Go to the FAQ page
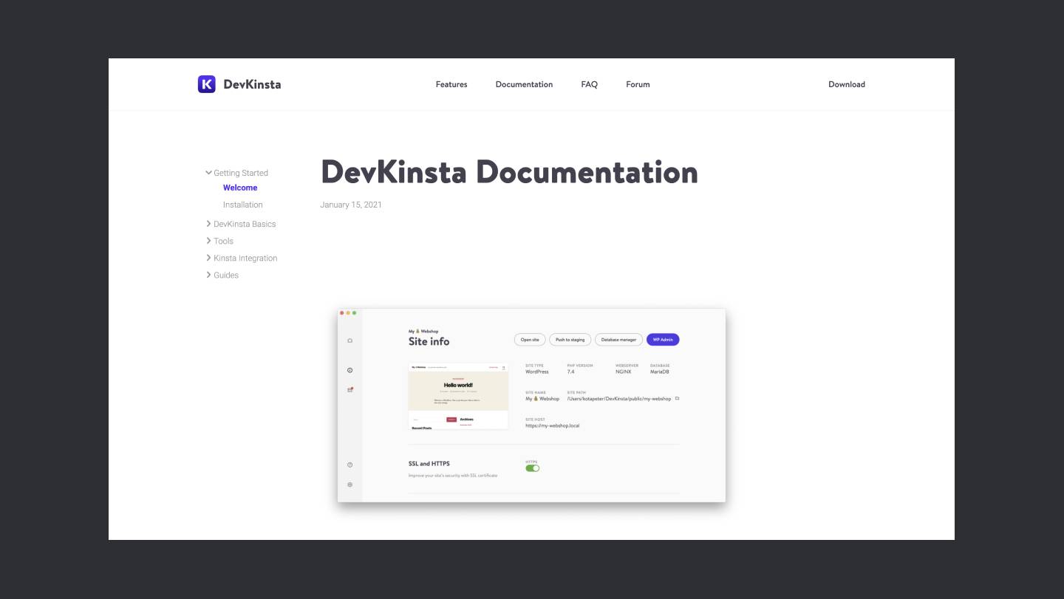 (589, 84)
